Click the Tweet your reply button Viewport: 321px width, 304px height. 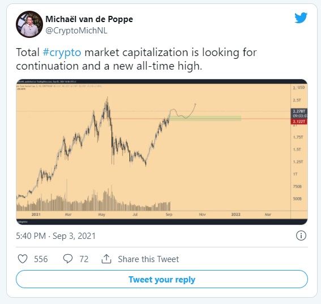[x=162, y=279]
